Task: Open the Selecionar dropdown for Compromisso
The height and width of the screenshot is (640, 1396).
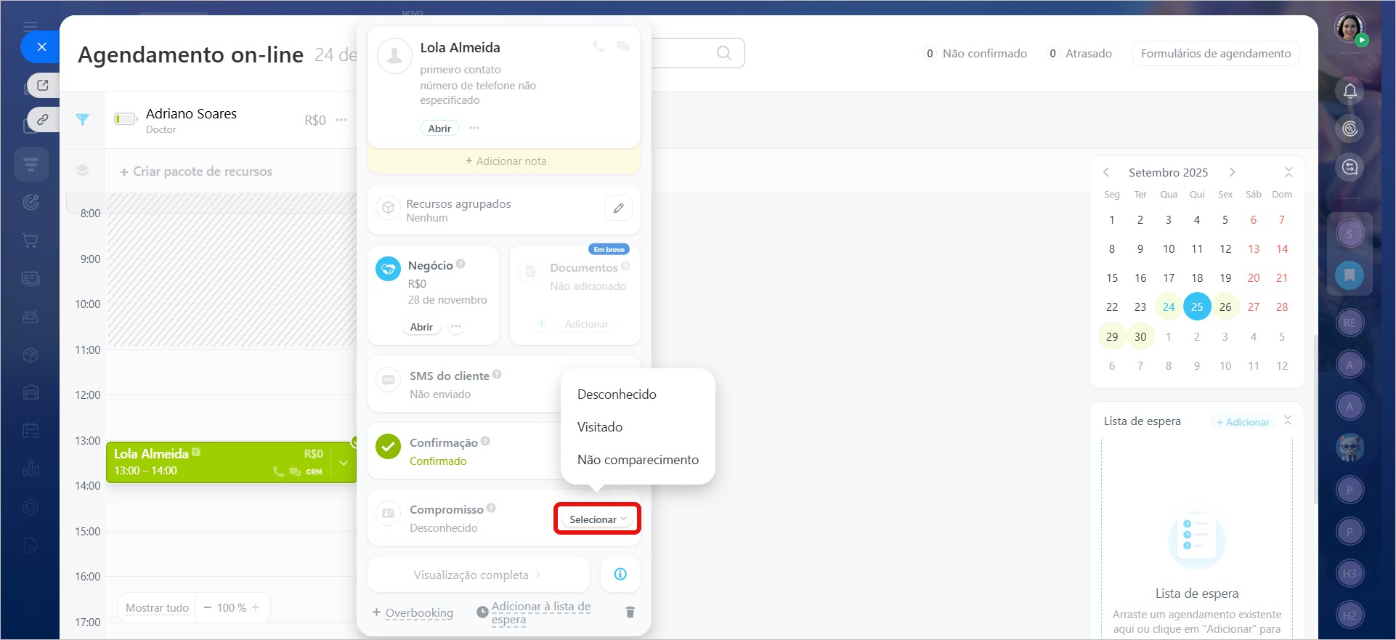Action: pos(597,519)
